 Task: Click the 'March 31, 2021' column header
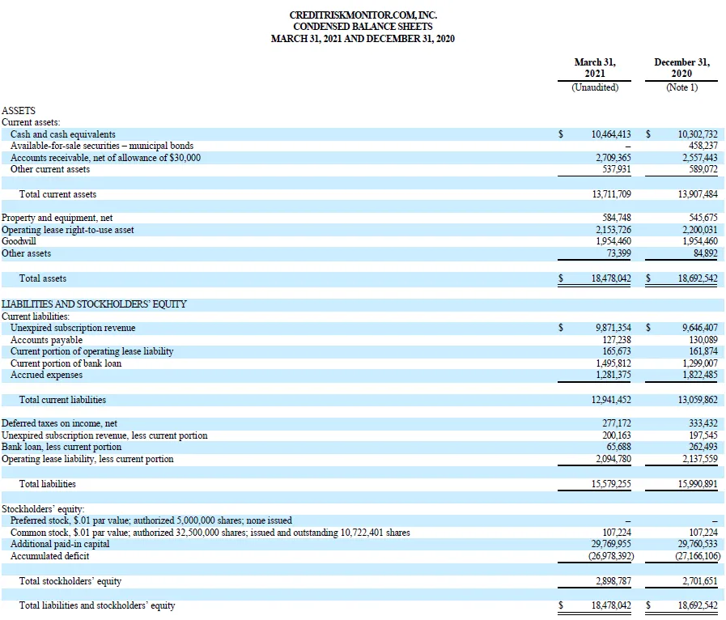(x=595, y=68)
